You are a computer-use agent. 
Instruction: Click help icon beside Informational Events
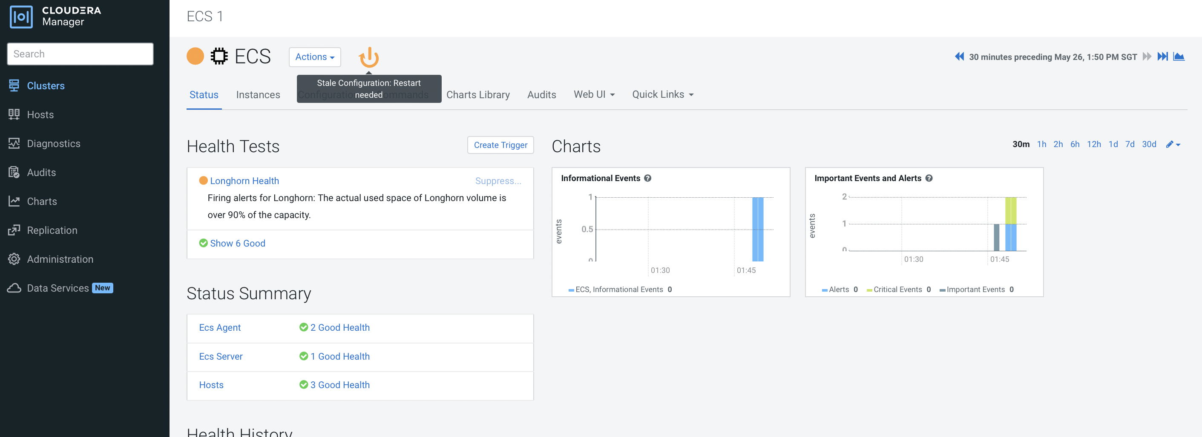[648, 178]
